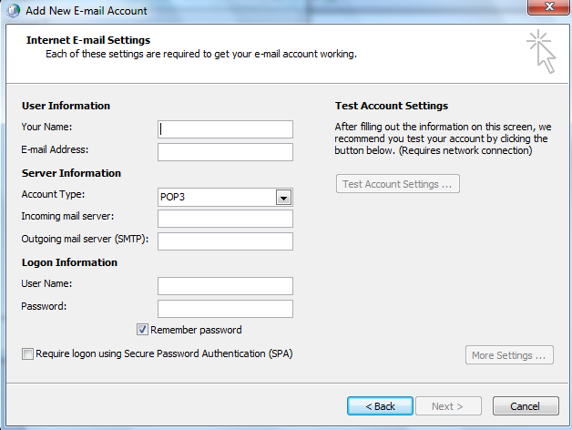Click the Add New E-mail Account title bar

pos(273,9)
